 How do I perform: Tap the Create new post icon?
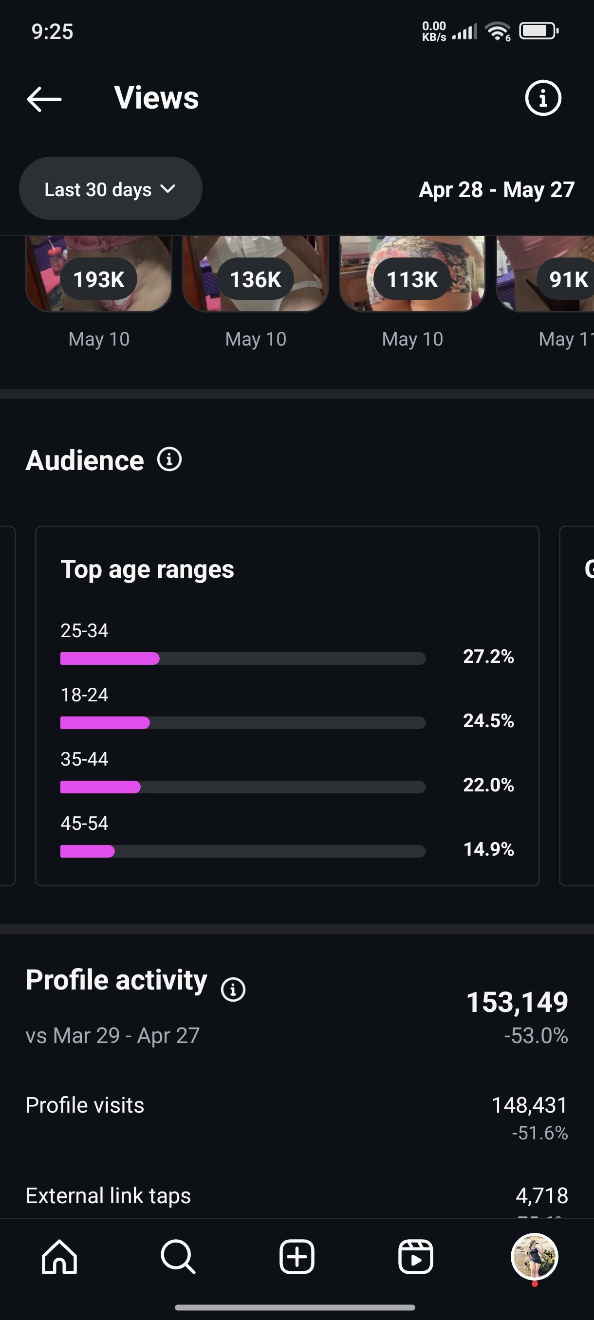pyautogui.click(x=297, y=1257)
